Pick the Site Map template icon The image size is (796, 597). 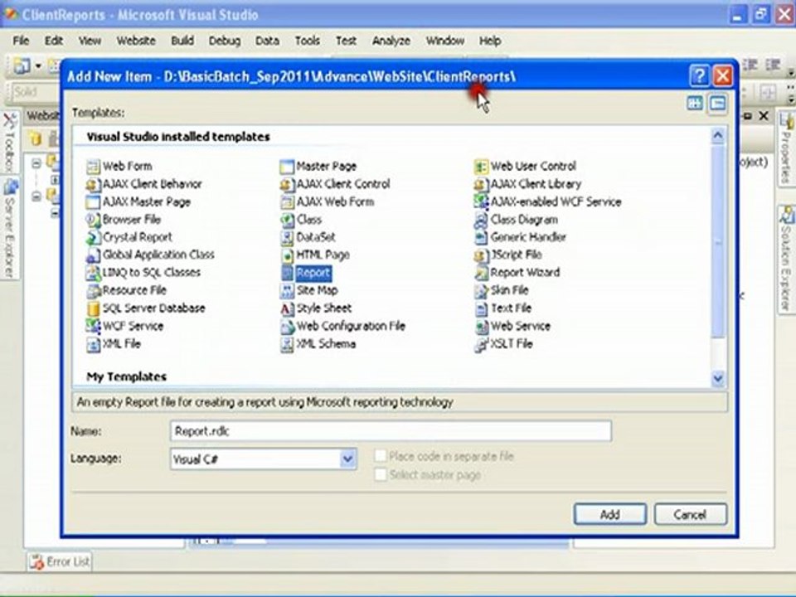[287, 290]
